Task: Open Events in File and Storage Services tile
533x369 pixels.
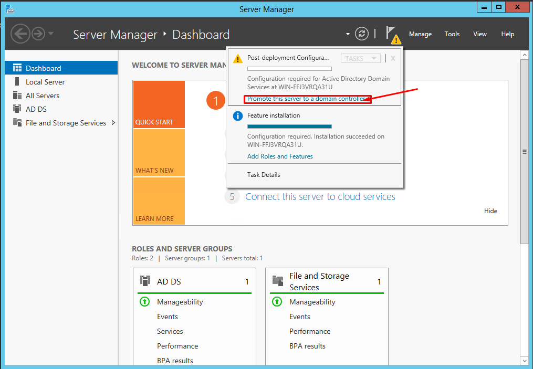Action: coord(300,317)
